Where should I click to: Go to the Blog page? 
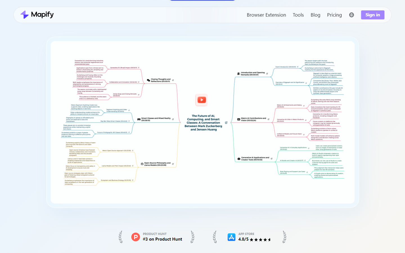coord(315,15)
